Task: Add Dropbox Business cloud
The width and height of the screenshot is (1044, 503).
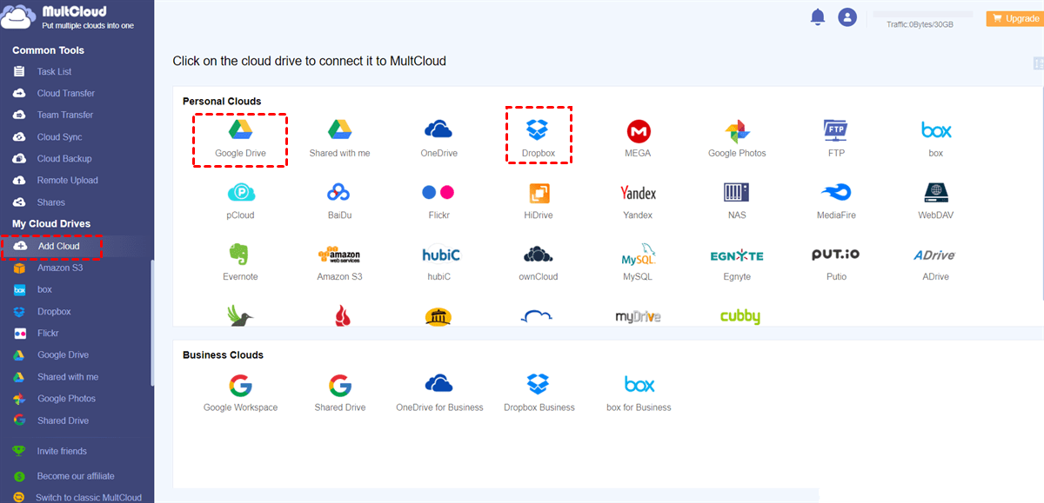Action: 539,393
